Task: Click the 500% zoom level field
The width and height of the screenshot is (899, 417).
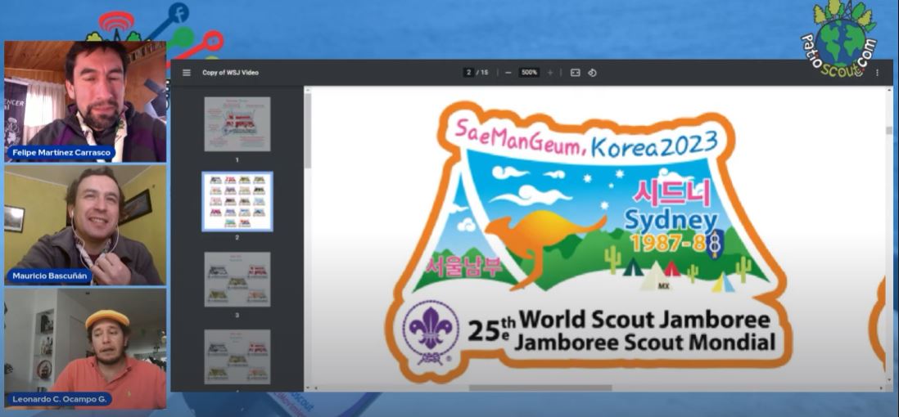Action: 529,73
